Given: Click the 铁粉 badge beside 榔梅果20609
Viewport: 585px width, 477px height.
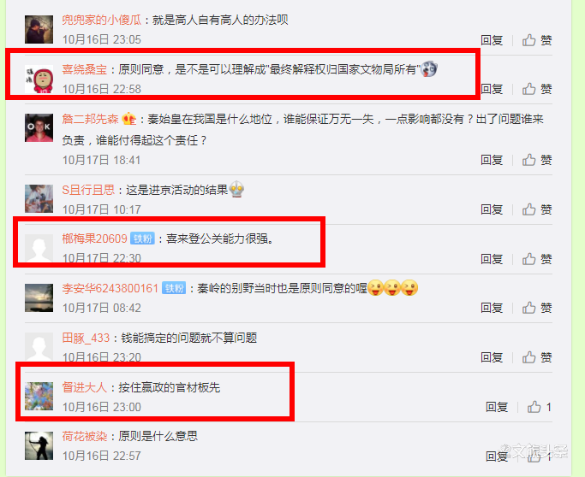Looking at the screenshot, I should [142, 238].
